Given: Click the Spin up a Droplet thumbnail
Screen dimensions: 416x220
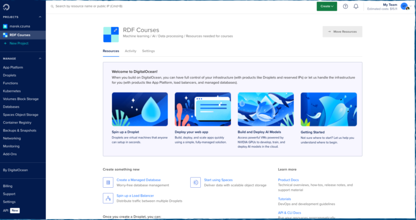Looking at the screenshot, I should [139, 109].
